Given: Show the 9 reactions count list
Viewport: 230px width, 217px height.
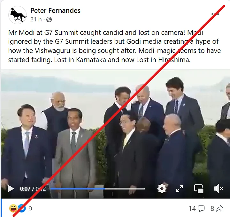Looking at the screenshot, I should pos(30,209).
